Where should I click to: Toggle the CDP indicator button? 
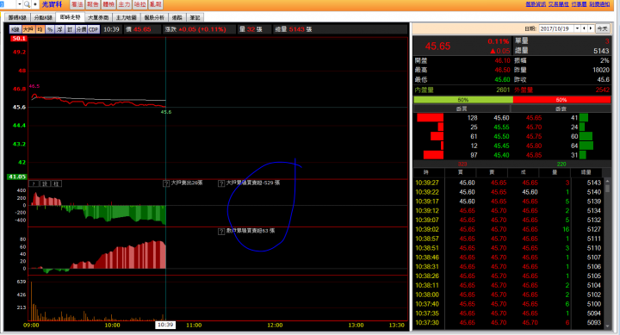click(93, 29)
